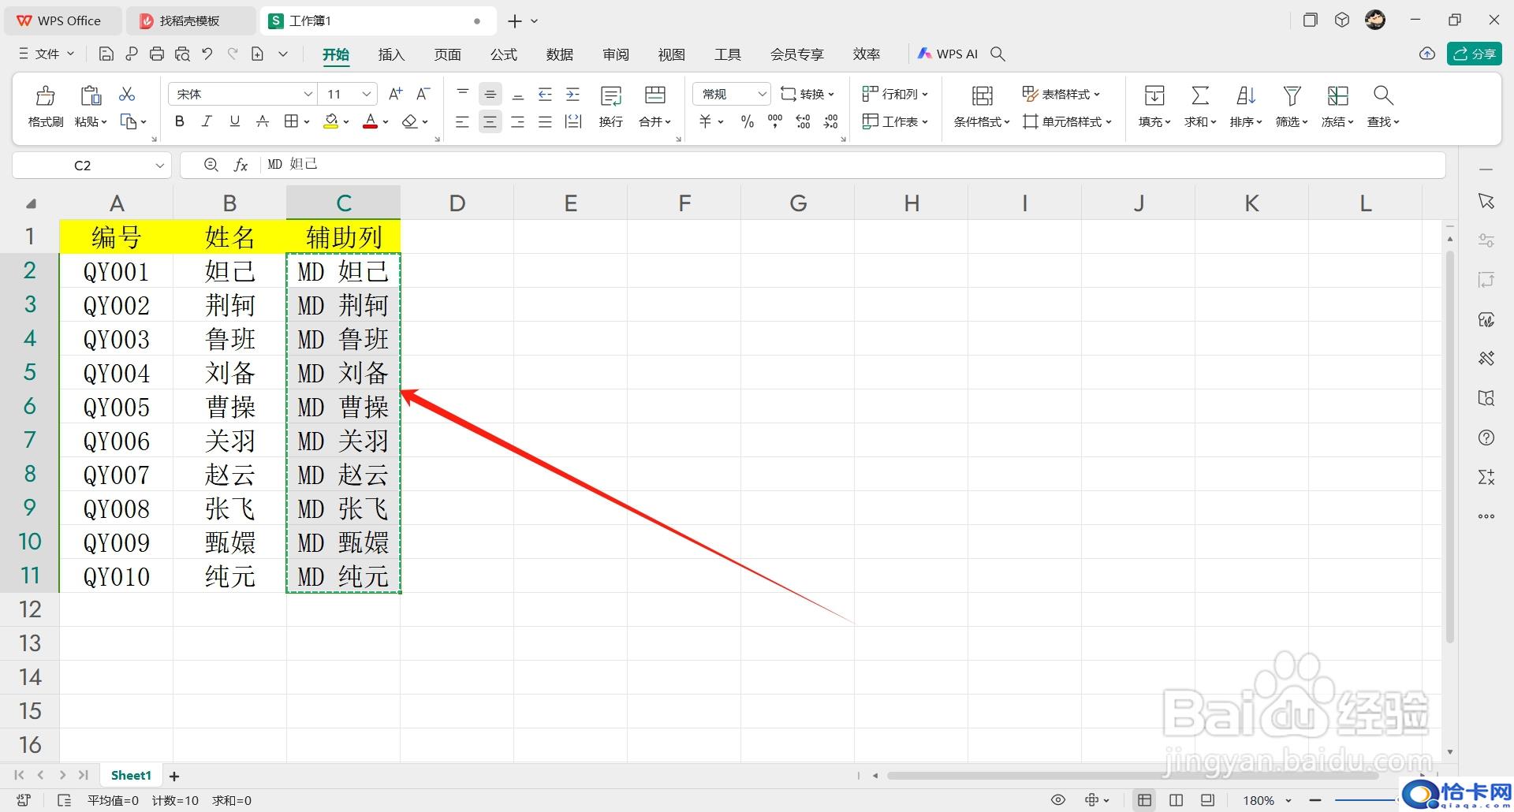Screen dimensions: 1514x812
Task: Open the help question mark sidebar icon
Action: [1486, 438]
